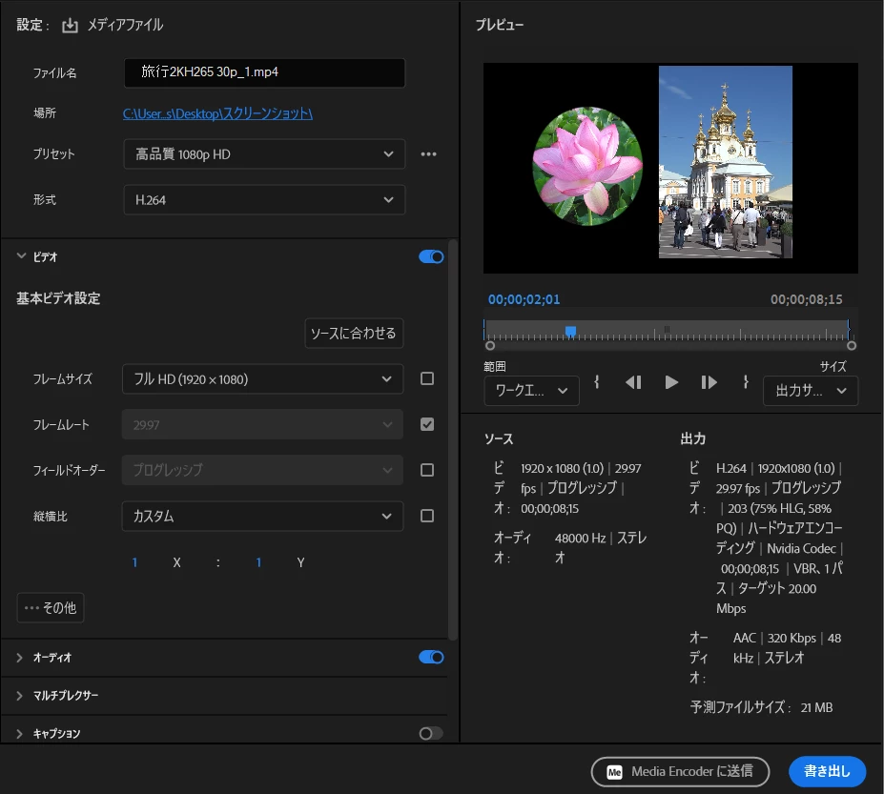Step forward one frame
The width and height of the screenshot is (884, 794).
[x=709, y=382]
